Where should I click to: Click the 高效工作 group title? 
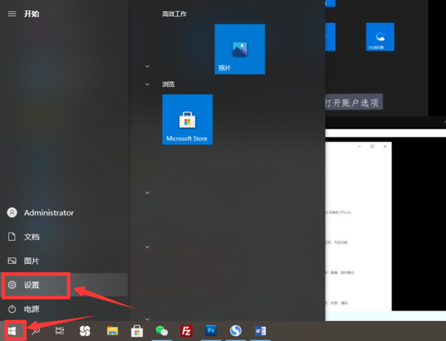coord(175,13)
